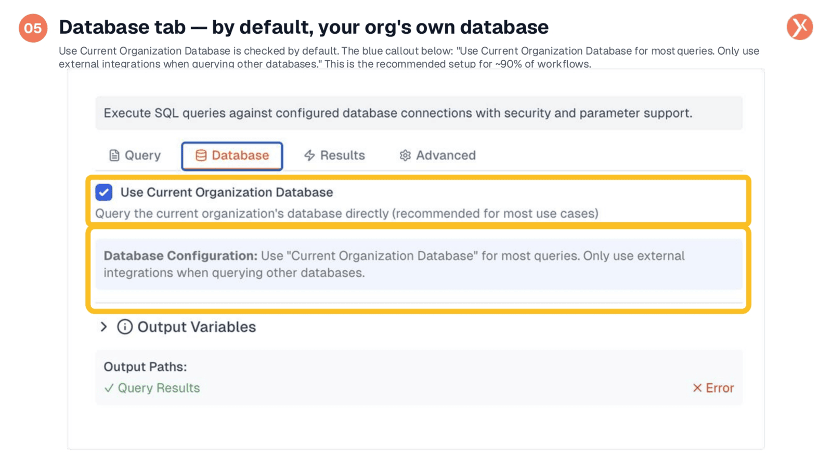This screenshot has width=832, height=468.
Task: Select the Database tab
Action: click(x=232, y=155)
